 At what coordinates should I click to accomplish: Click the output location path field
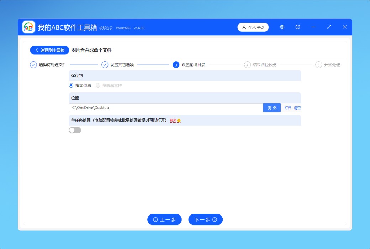pyautogui.click(x=166, y=108)
